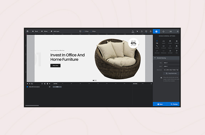Click the timeline end marker label
Image resolution: width=205 pixels, height=135 pixels.
[135, 83]
